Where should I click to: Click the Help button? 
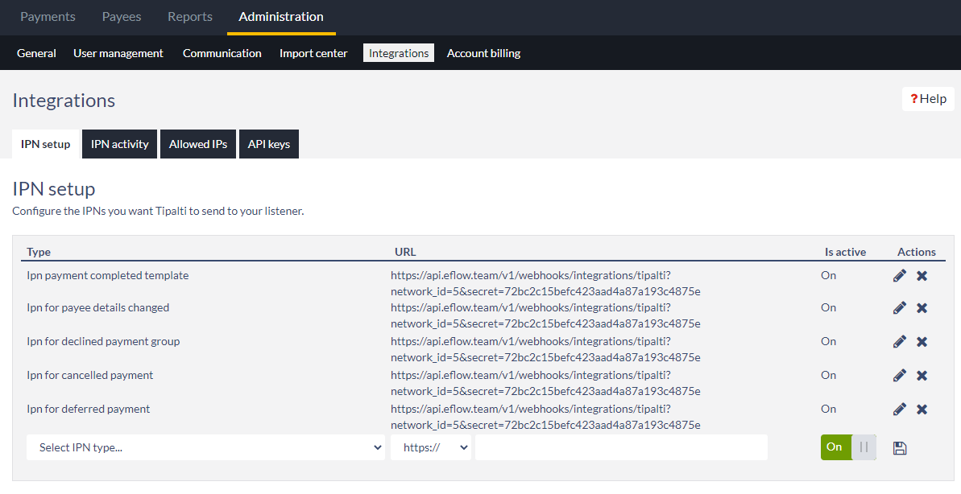(x=928, y=98)
